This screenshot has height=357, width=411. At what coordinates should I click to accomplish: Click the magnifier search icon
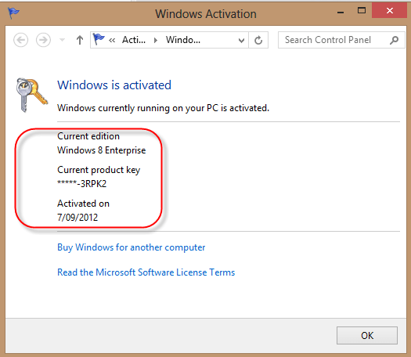394,40
